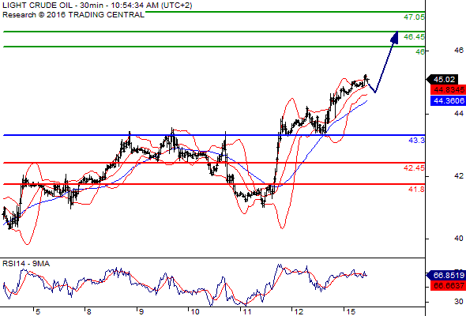Click the 46.45 resistance level label

(414, 37)
